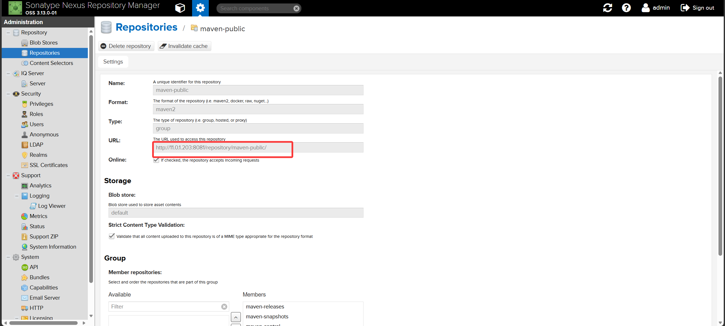
Task: Collapse the Support tree node
Action: (x=8, y=175)
